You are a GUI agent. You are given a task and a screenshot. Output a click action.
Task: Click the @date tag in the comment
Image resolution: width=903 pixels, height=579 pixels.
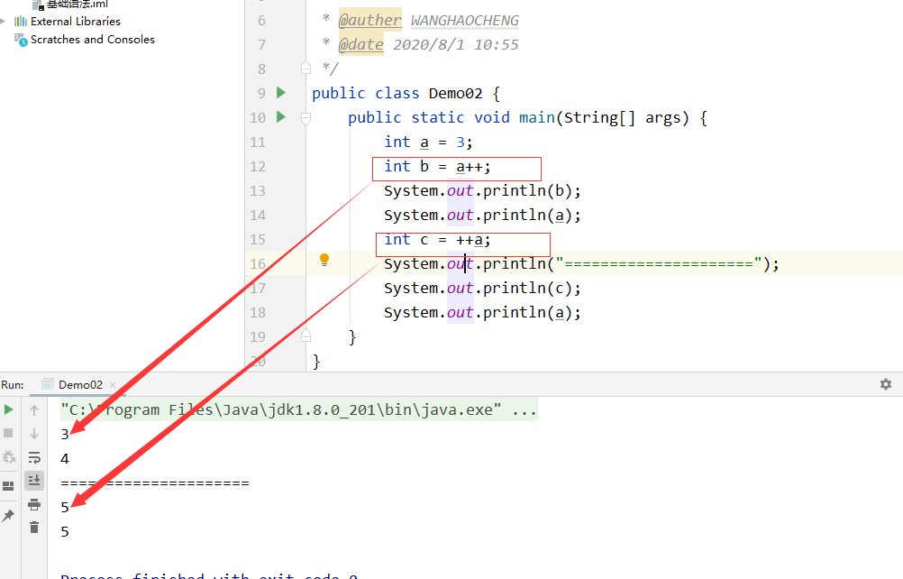pos(361,44)
